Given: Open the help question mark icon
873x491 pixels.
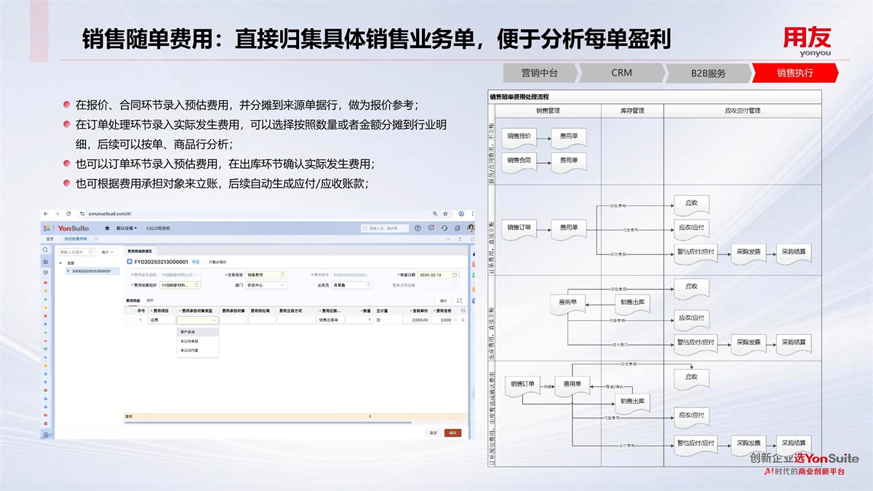Looking at the screenshot, I should (418, 228).
